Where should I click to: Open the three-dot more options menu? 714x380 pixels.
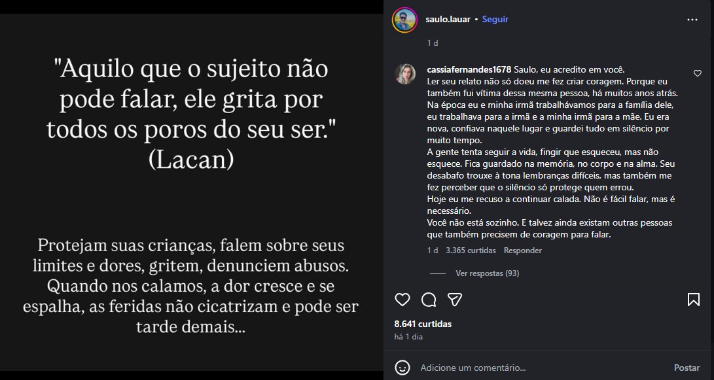pos(692,20)
